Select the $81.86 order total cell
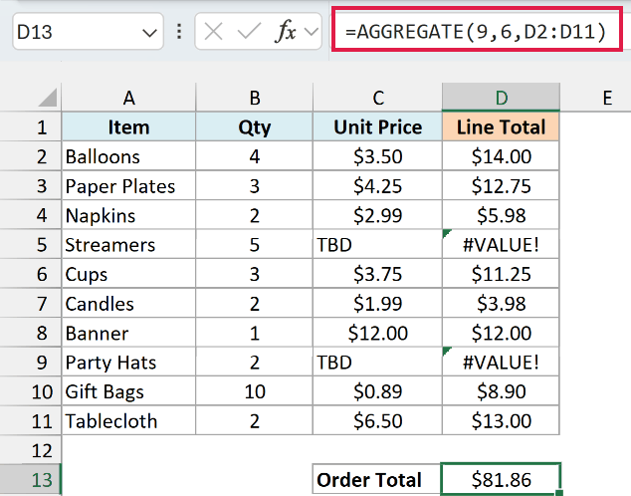The width and height of the screenshot is (631, 496). [501, 479]
